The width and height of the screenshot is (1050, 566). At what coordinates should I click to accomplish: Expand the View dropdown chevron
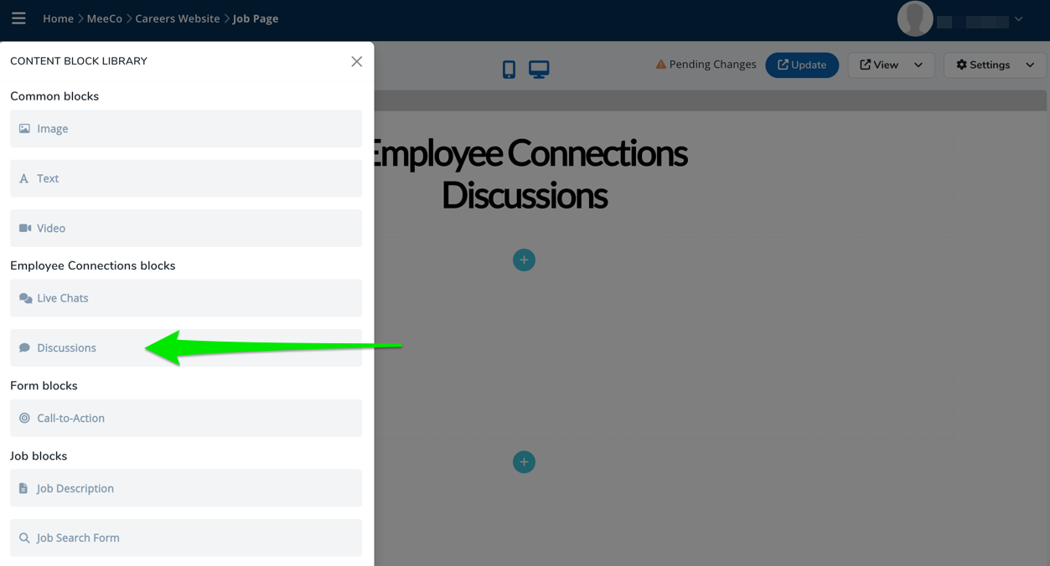point(918,65)
